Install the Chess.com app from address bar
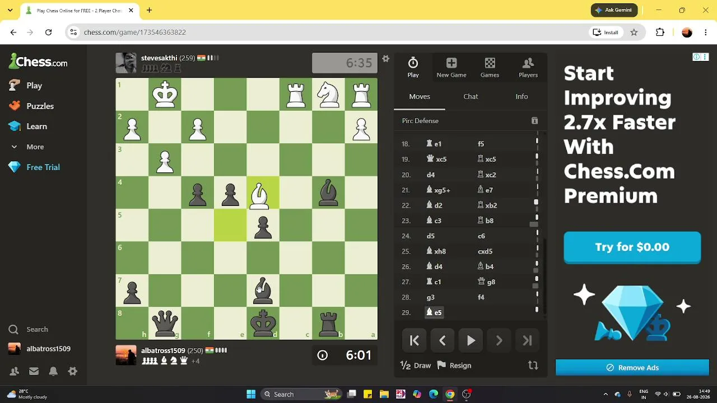The height and width of the screenshot is (403, 717). point(606,32)
